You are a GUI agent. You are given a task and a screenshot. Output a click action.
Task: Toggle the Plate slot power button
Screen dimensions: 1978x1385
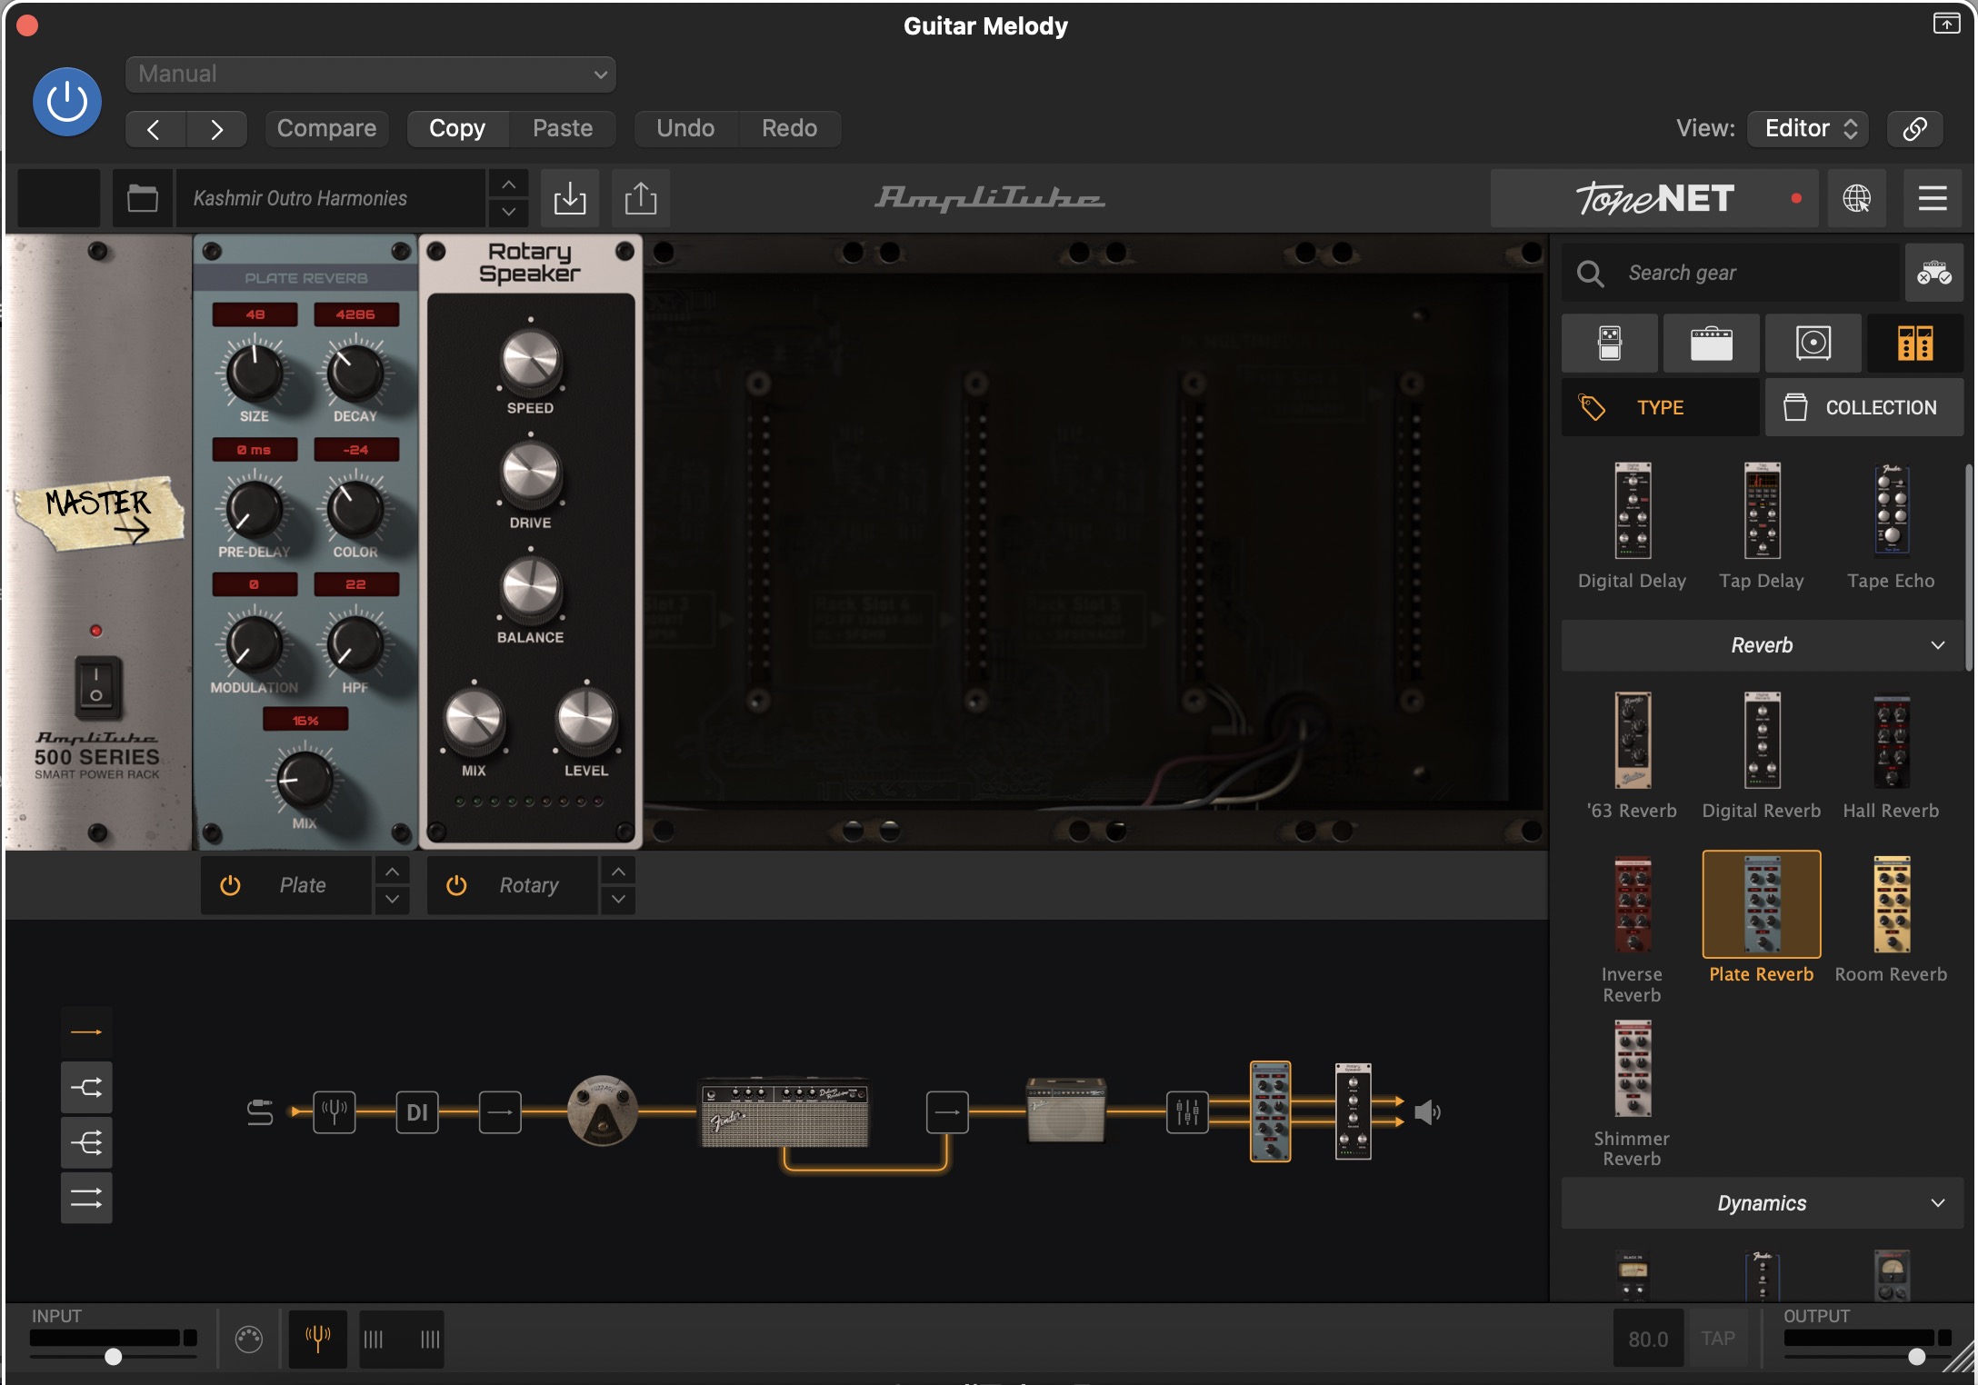point(230,885)
